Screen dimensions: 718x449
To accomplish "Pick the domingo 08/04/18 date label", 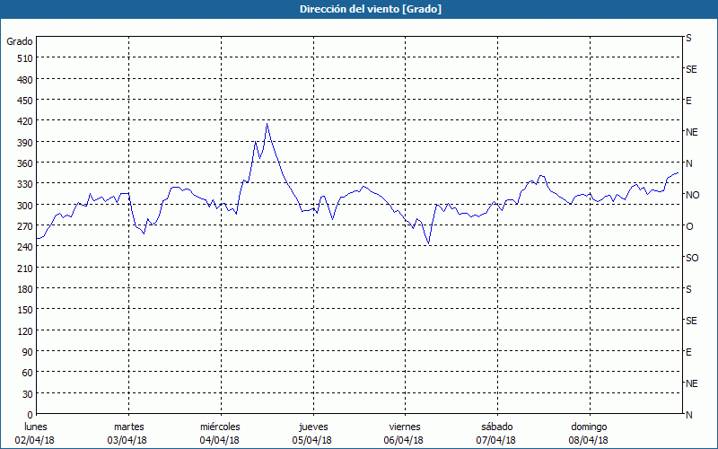I will point(589,433).
